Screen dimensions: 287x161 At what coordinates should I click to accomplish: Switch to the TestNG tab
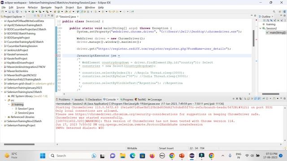point(140,99)
